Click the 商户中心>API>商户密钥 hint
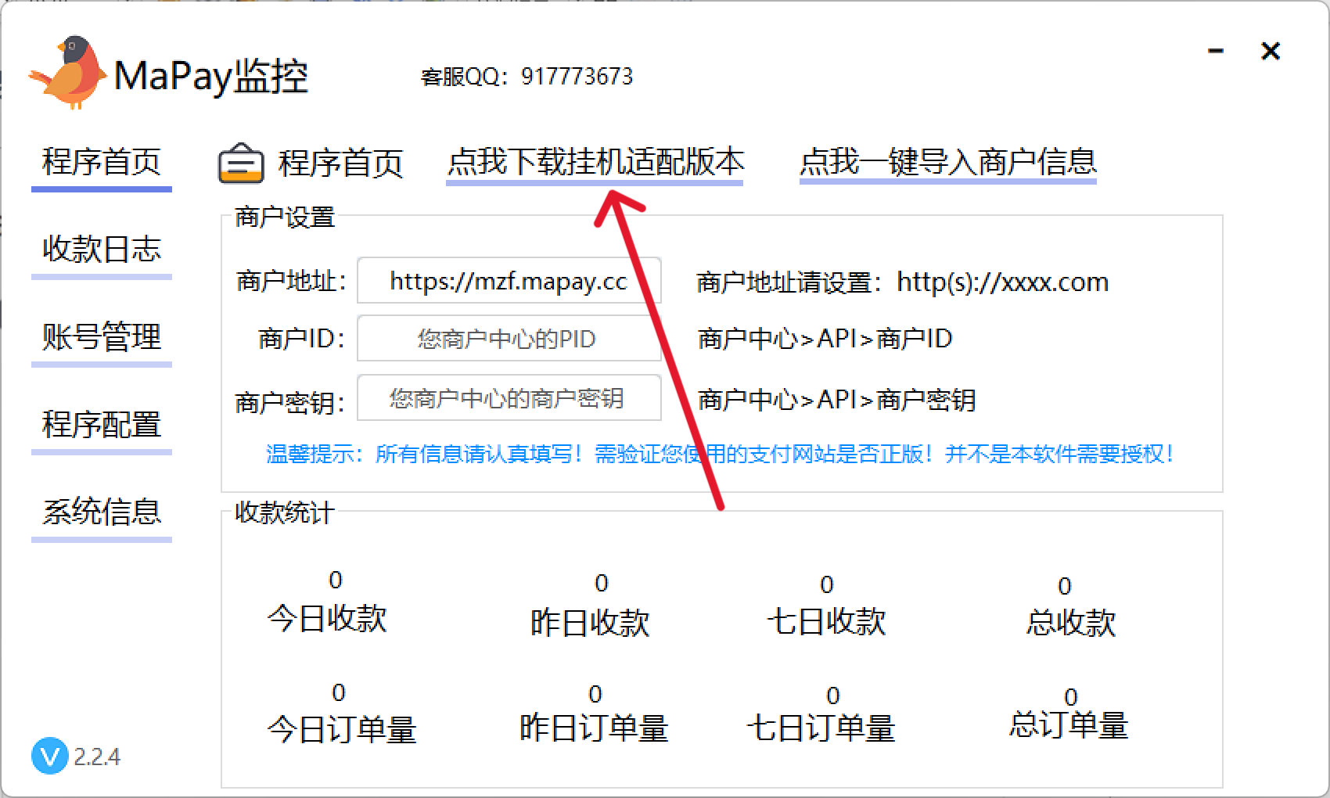1330x798 pixels. pyautogui.click(x=836, y=400)
